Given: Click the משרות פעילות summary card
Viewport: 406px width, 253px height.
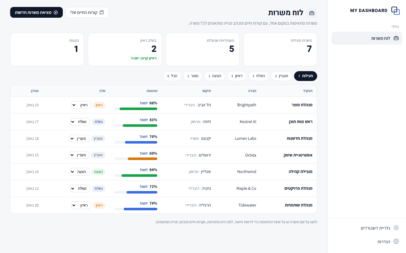Looking at the screenshot, I should (x=280, y=49).
